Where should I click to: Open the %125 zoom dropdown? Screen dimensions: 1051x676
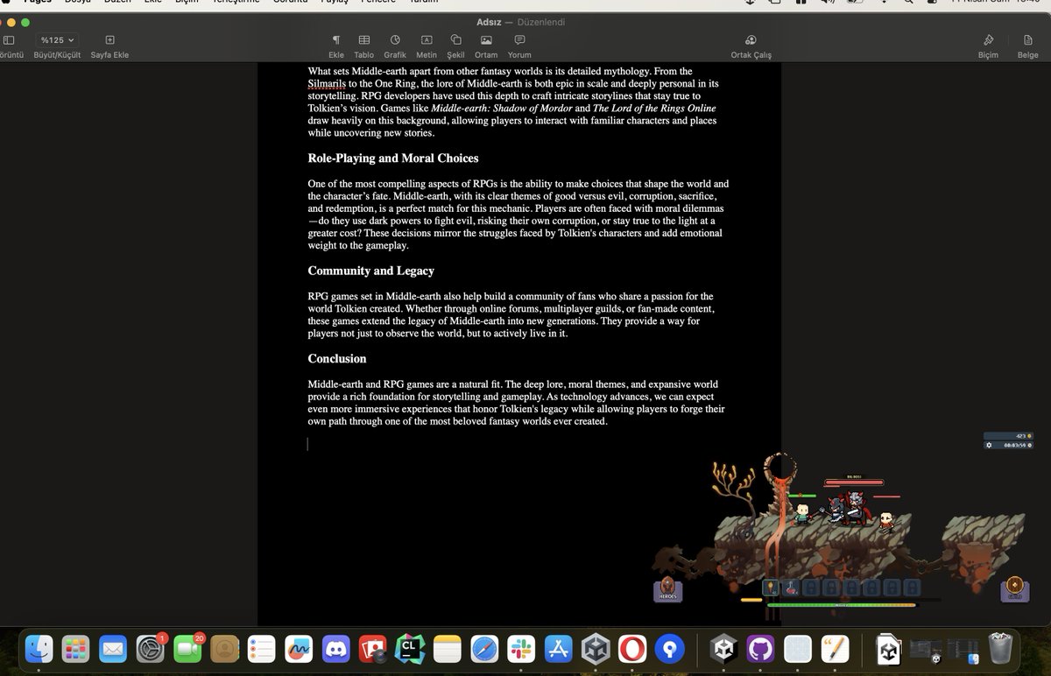coord(57,40)
